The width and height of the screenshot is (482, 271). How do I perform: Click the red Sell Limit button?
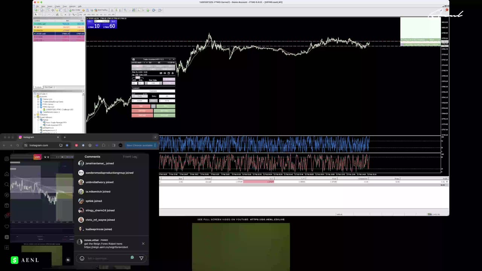coord(142,115)
